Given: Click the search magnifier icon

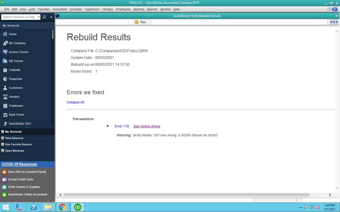Looking at the screenshot, I should pyautogui.click(x=44, y=17).
